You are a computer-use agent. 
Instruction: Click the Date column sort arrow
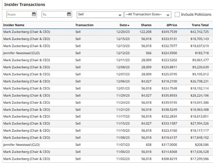(x=128, y=25)
